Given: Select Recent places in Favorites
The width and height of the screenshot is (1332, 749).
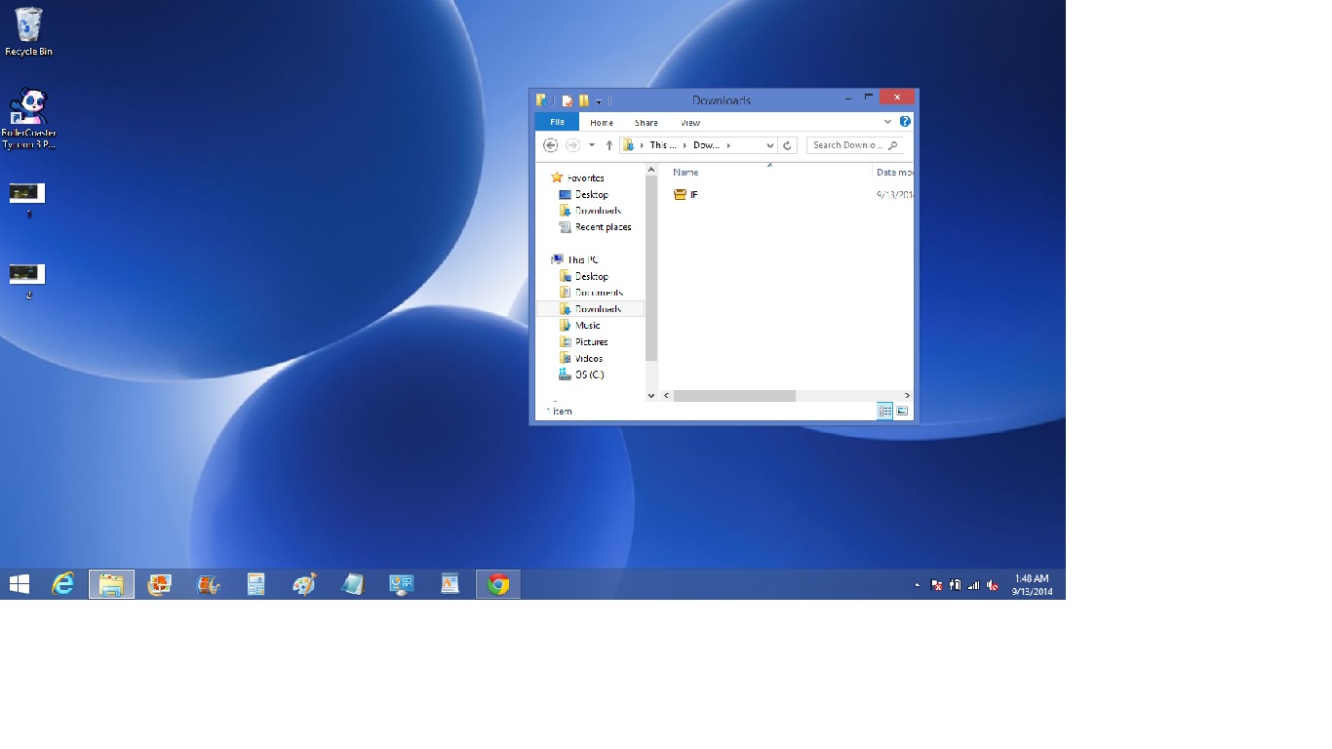Looking at the screenshot, I should click(602, 227).
